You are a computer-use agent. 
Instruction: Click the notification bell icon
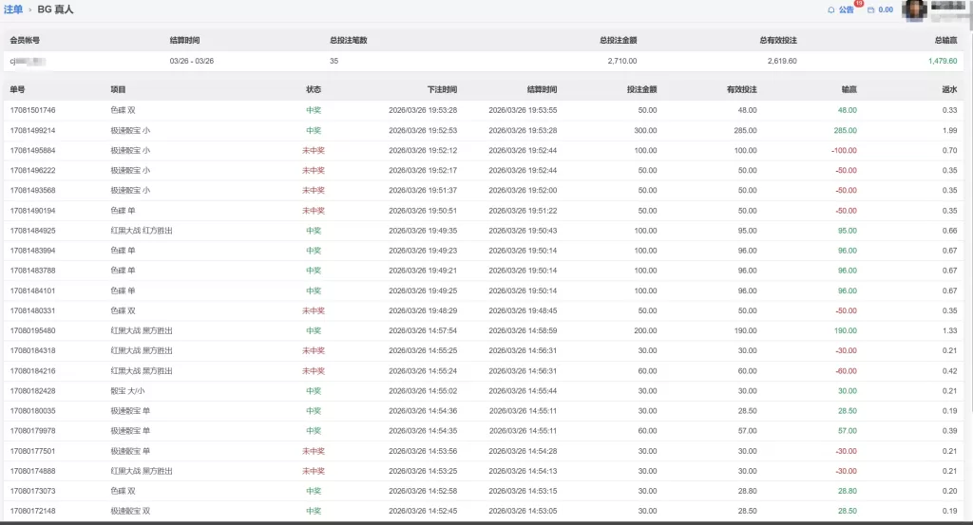(x=831, y=10)
